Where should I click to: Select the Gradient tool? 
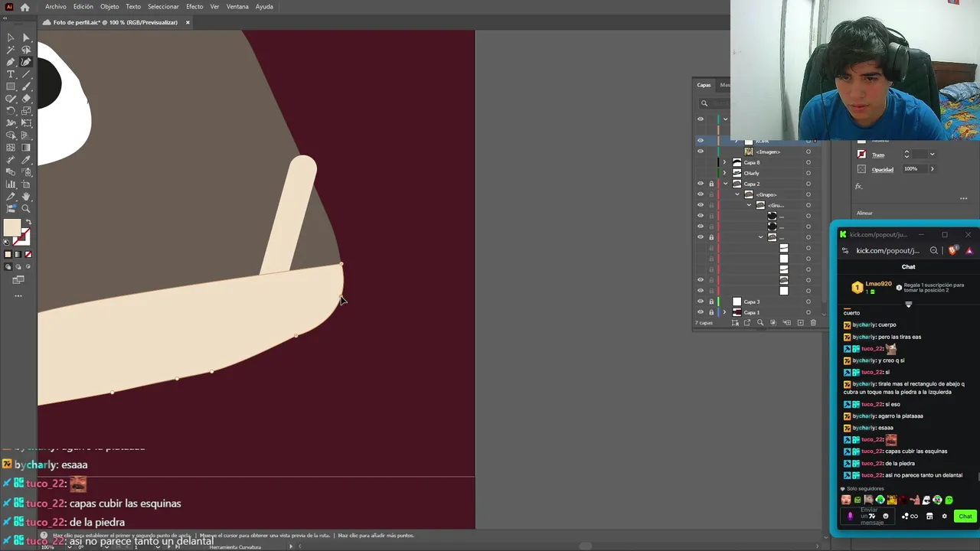click(x=26, y=147)
